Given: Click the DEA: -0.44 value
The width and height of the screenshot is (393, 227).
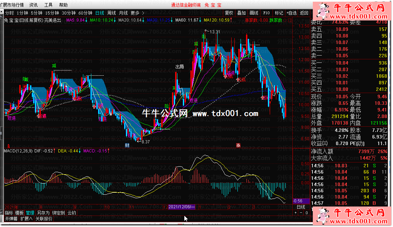Looking at the screenshot, I should coord(68,151).
